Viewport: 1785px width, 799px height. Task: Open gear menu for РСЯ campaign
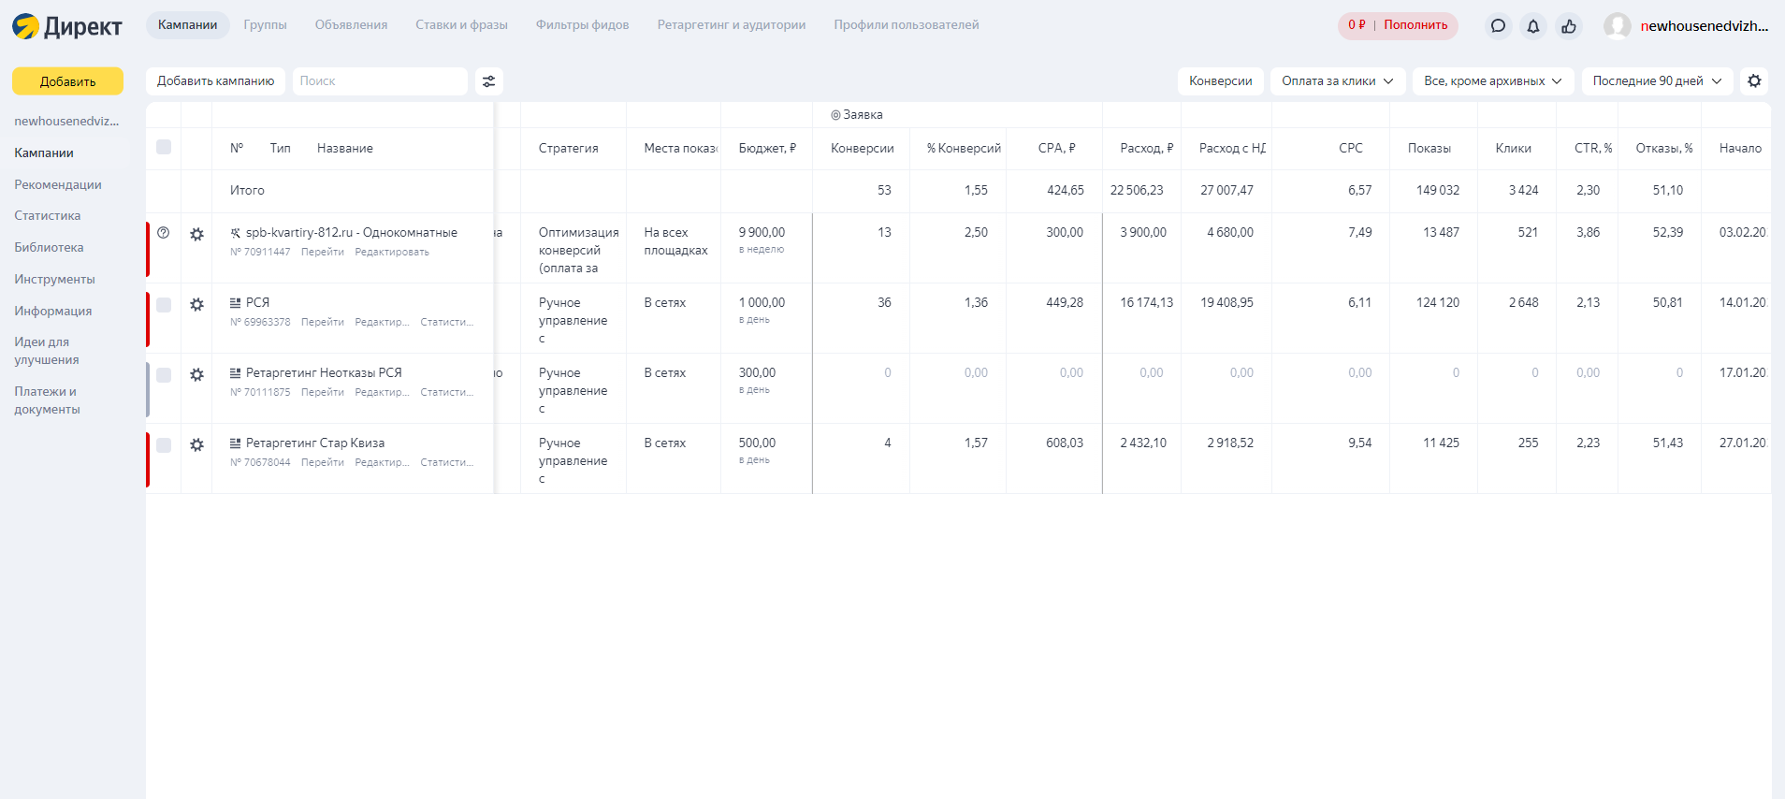click(x=196, y=305)
